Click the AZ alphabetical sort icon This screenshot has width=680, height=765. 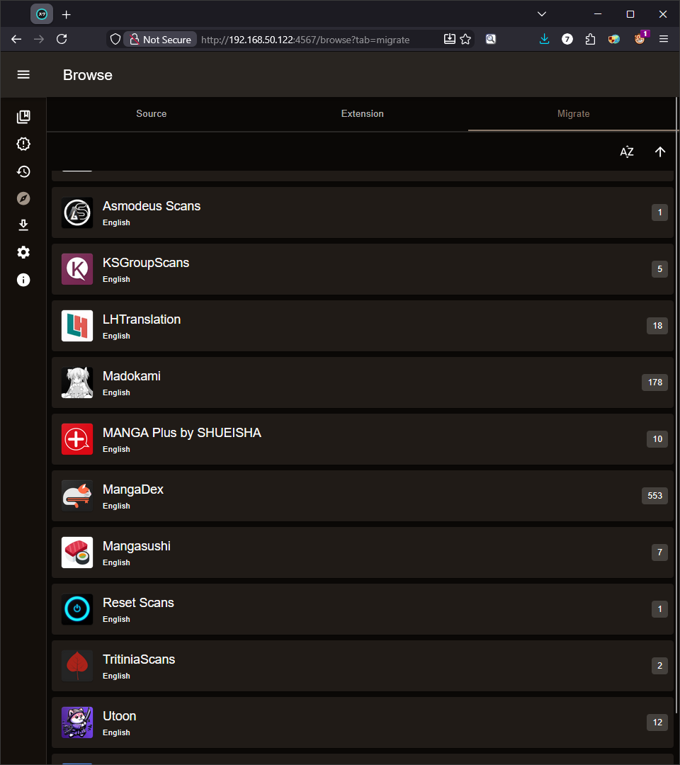(627, 152)
